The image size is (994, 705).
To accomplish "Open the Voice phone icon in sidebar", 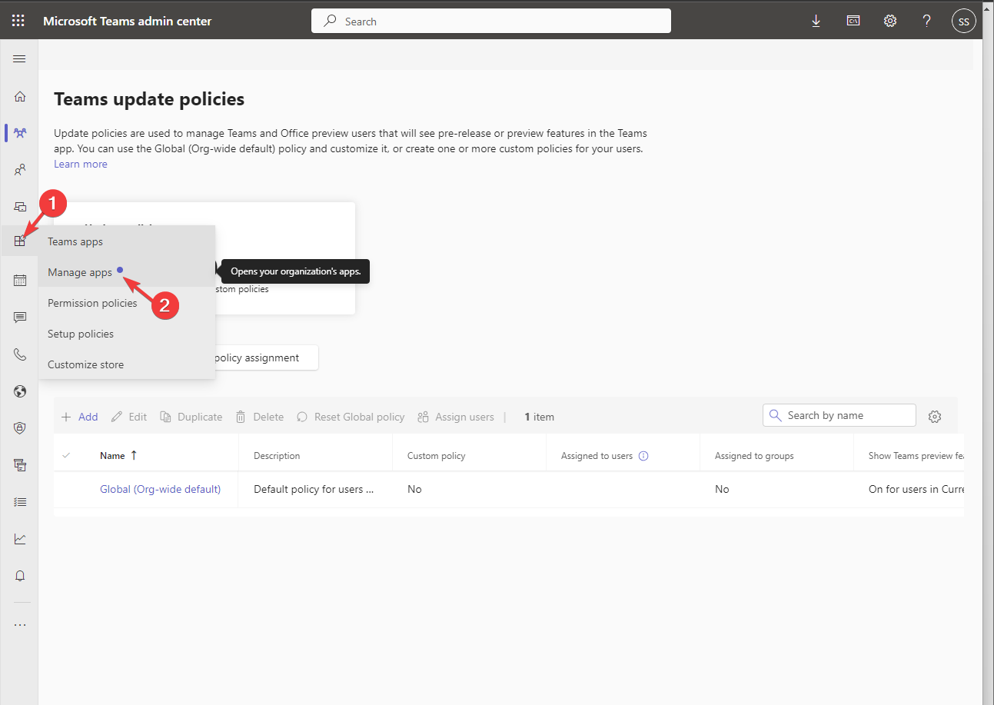I will 19,354.
